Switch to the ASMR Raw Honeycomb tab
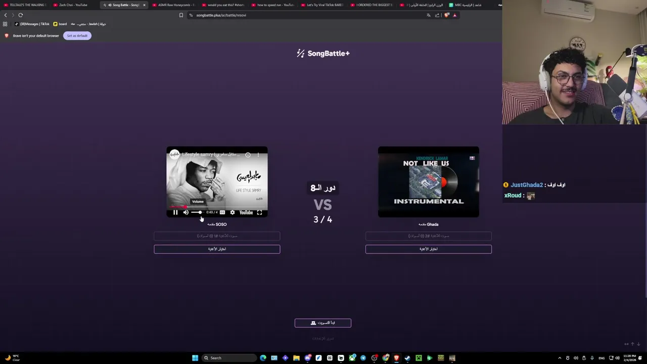 pos(173,5)
